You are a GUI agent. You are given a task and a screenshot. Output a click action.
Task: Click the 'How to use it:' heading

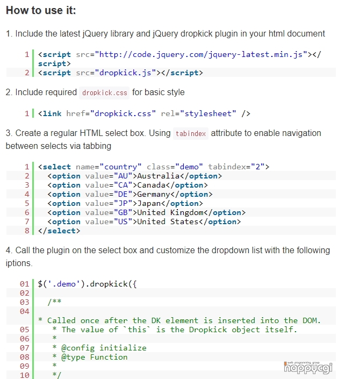(x=41, y=10)
